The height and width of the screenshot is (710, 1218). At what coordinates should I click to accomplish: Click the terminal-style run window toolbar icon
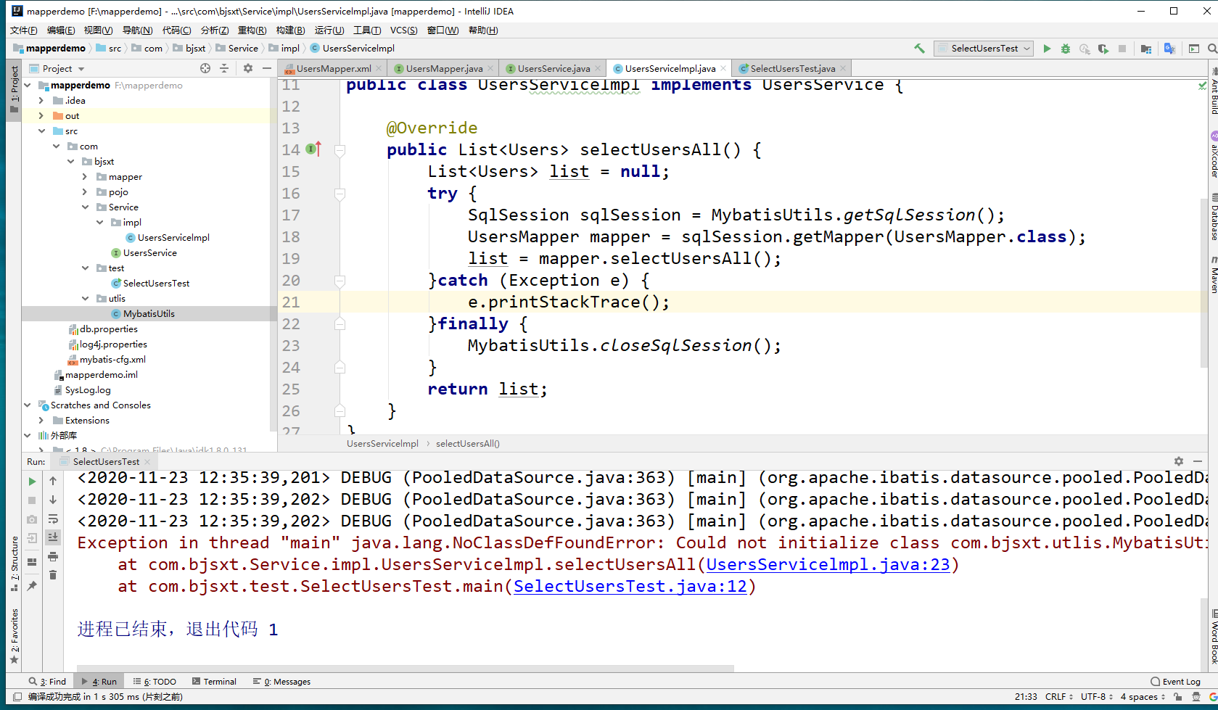click(x=1194, y=49)
